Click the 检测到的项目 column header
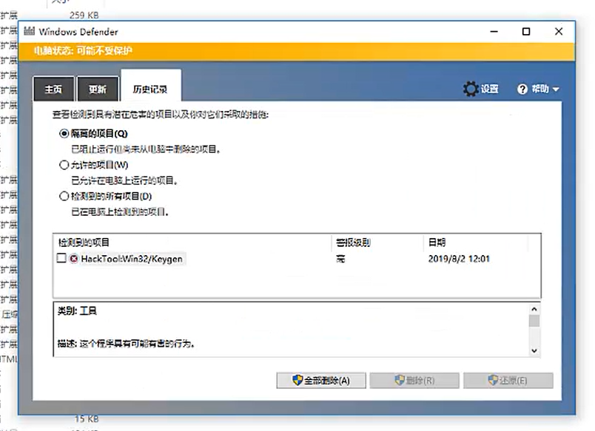The width and height of the screenshot is (595, 431). 84,242
